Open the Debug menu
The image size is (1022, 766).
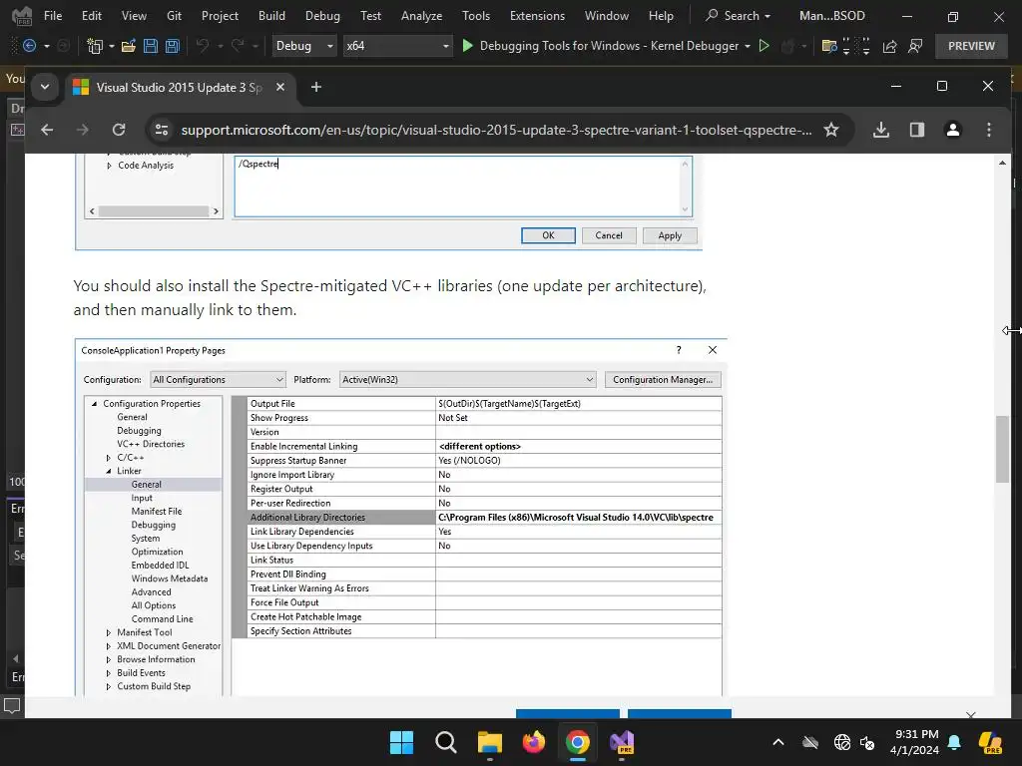point(322,16)
